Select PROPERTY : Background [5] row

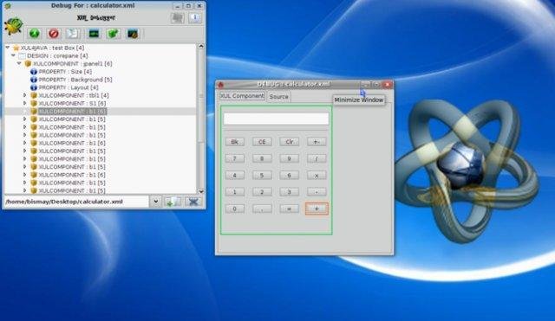[x=75, y=80]
